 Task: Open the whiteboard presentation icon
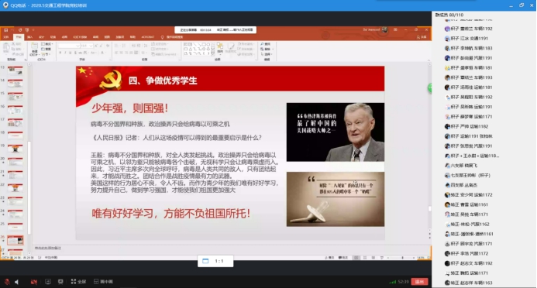pos(60,282)
